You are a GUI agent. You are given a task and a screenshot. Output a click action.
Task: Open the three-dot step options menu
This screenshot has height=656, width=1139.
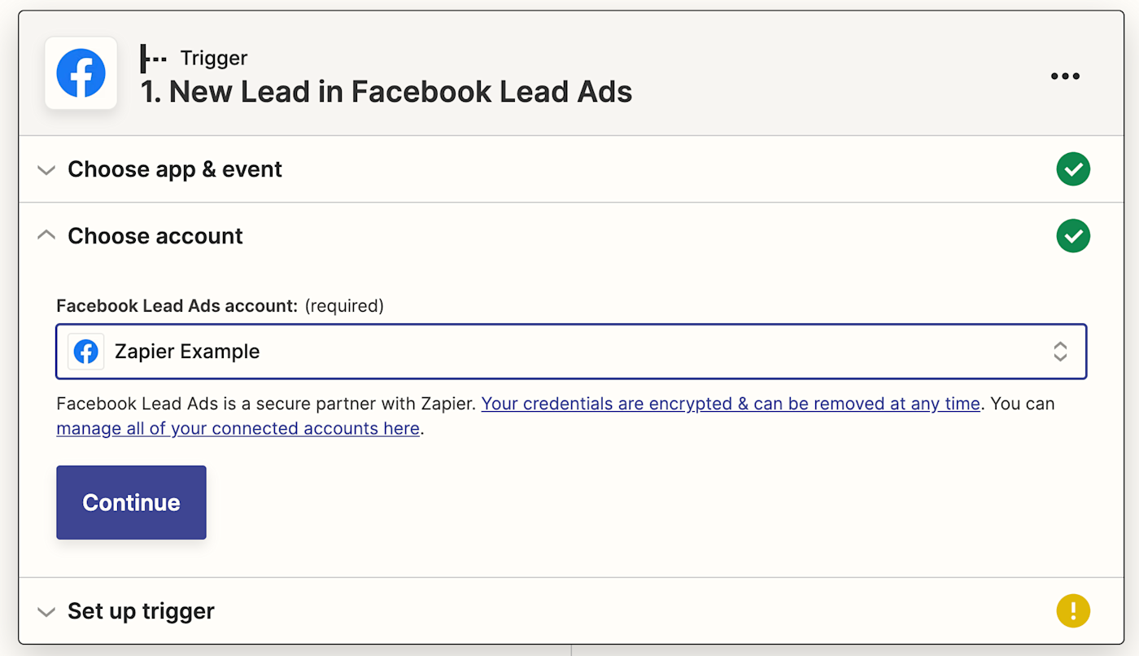click(1065, 77)
